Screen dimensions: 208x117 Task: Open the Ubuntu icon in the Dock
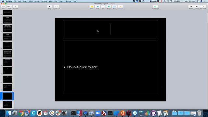[x=123, y=113]
